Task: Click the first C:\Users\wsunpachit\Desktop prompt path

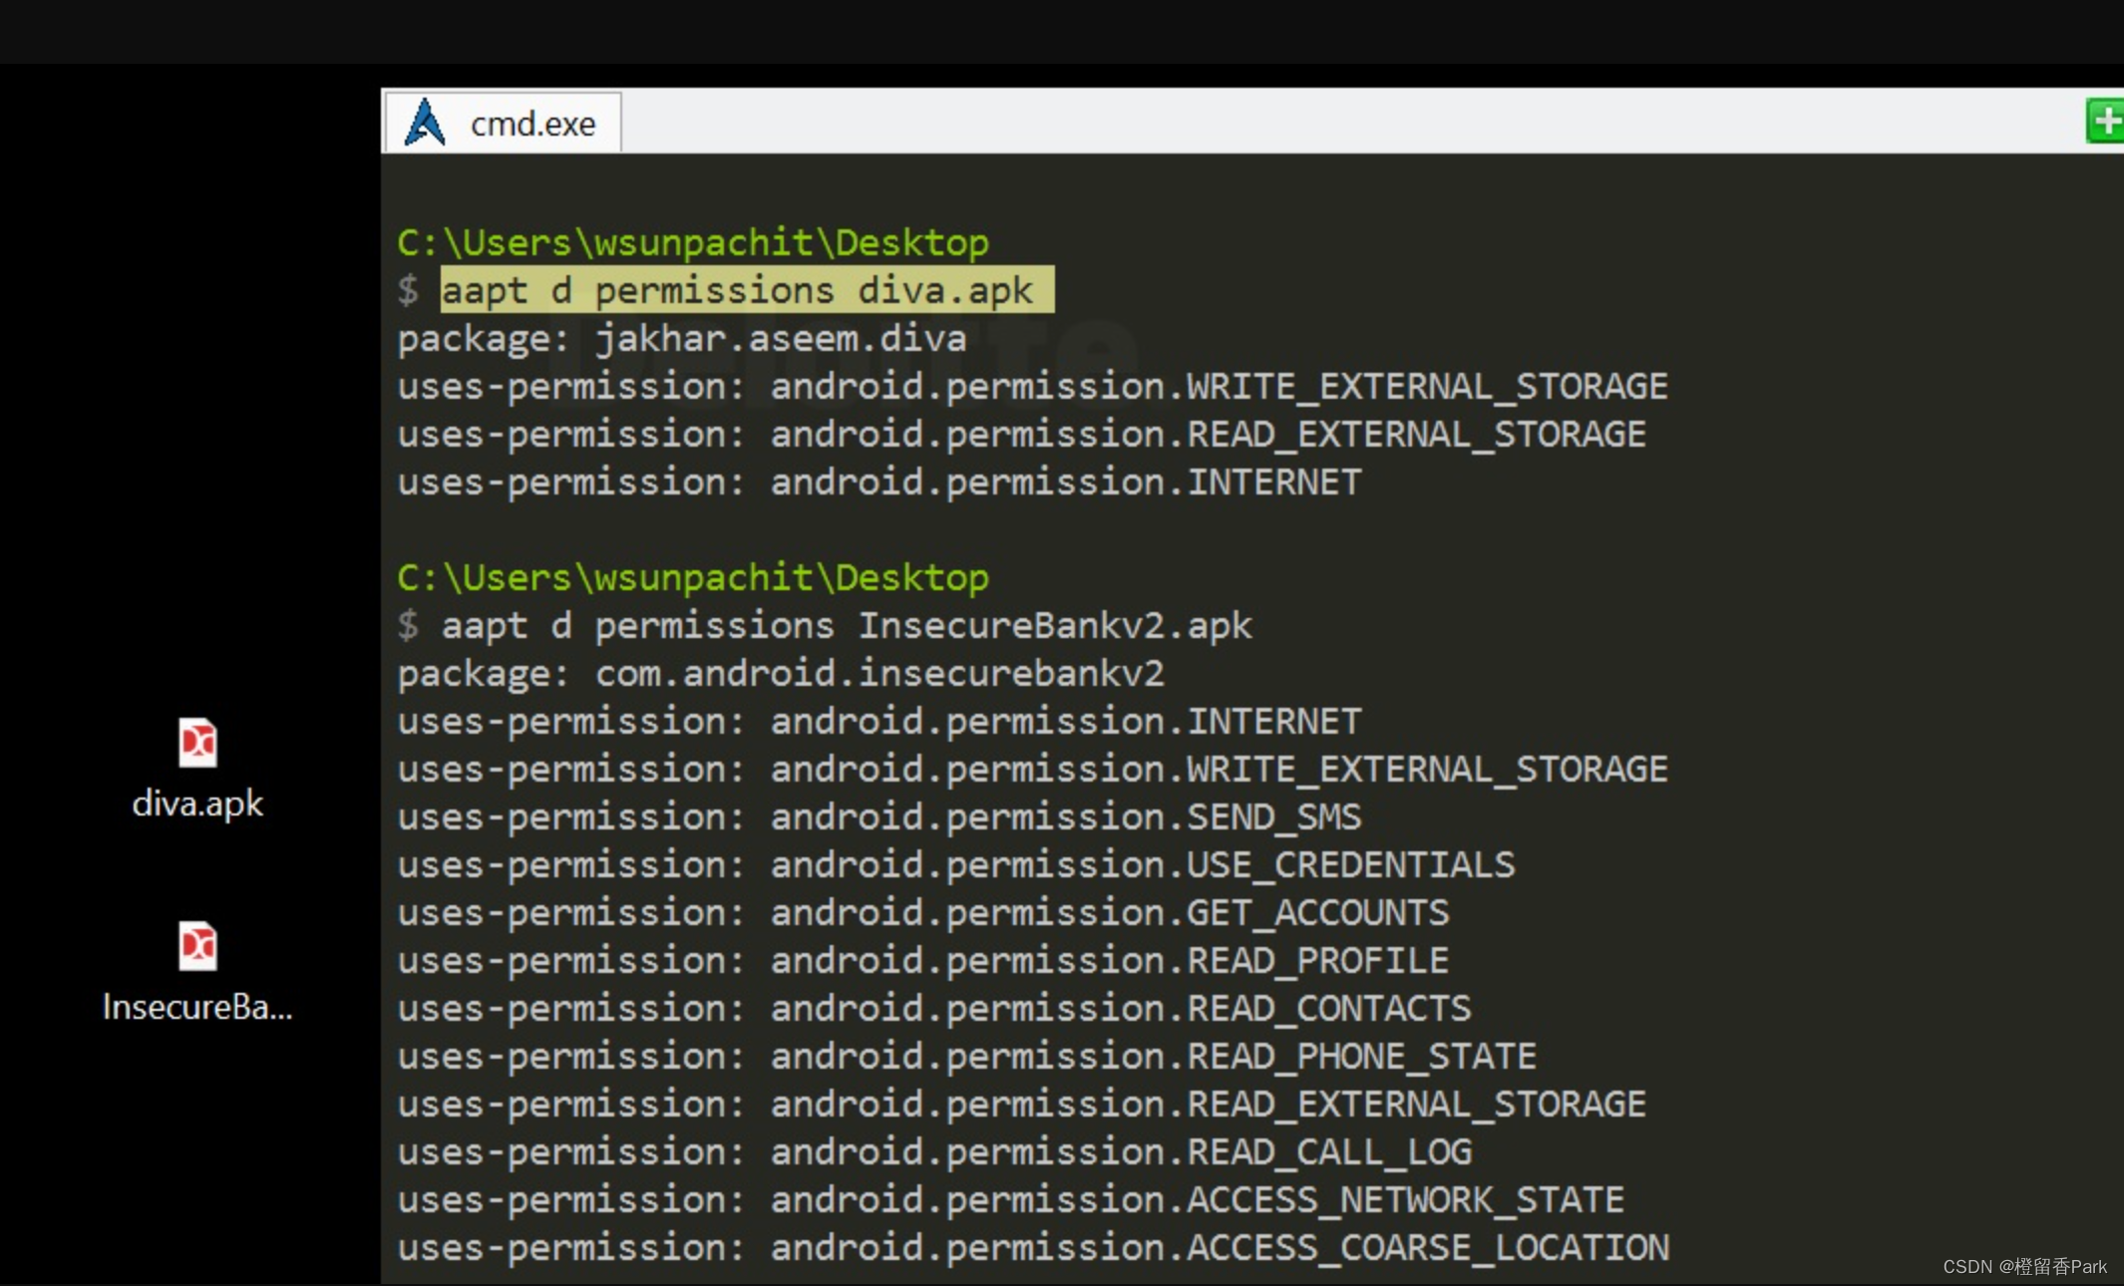Action: point(693,242)
